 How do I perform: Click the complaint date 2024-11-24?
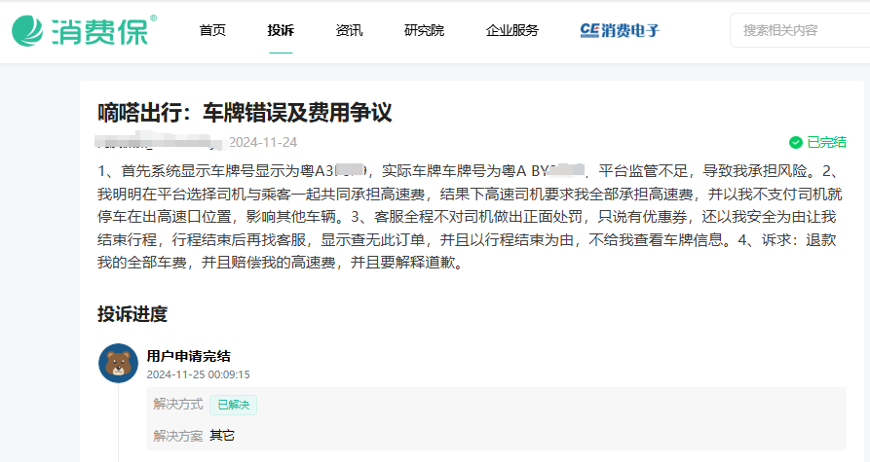(x=264, y=142)
